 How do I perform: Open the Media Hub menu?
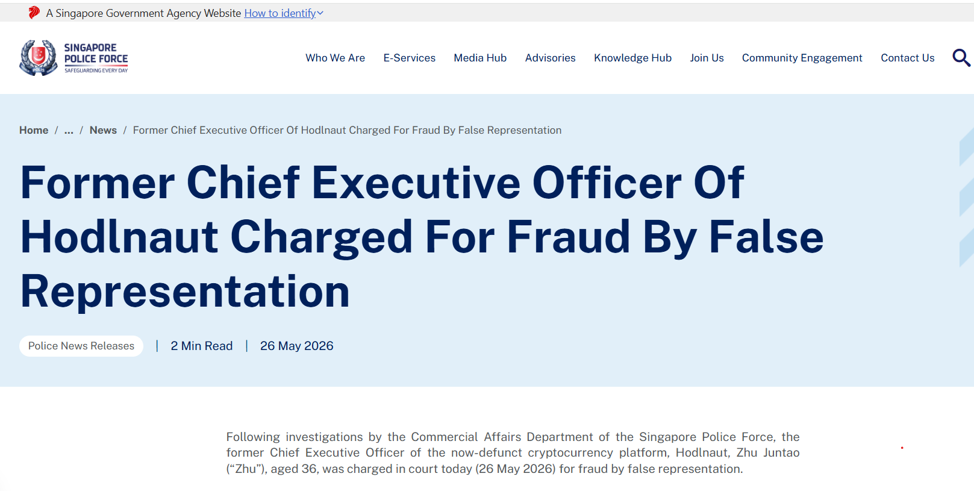click(480, 58)
